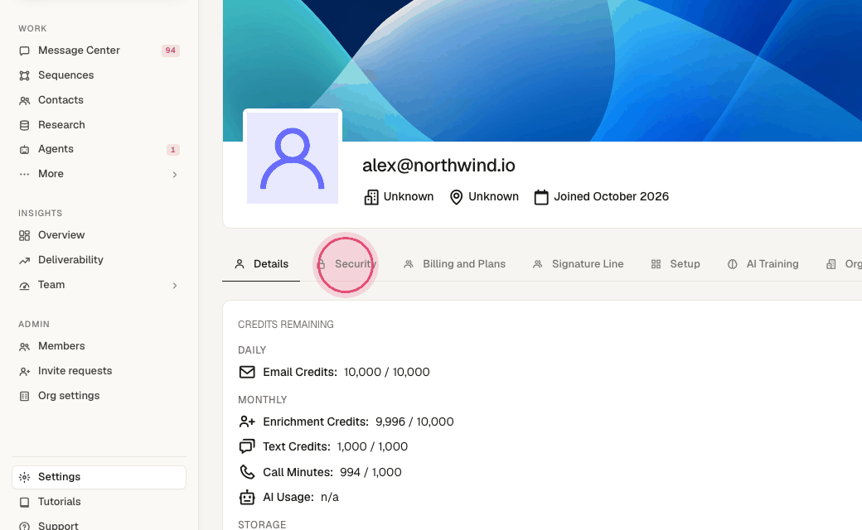
Task: Click the Org settings building icon
Action: pos(24,396)
